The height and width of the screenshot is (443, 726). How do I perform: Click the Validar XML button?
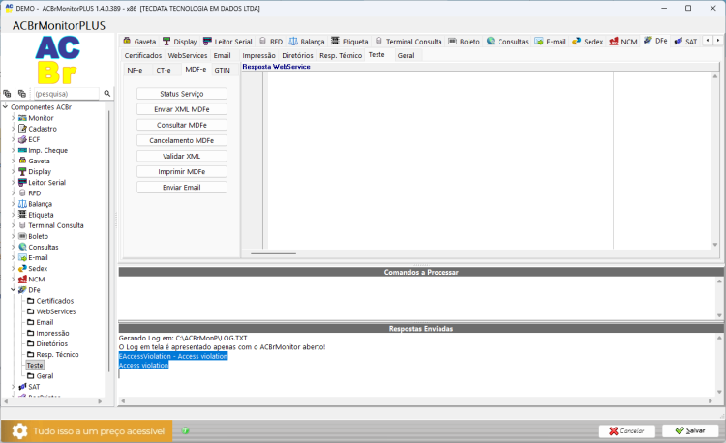pyautogui.click(x=182, y=157)
